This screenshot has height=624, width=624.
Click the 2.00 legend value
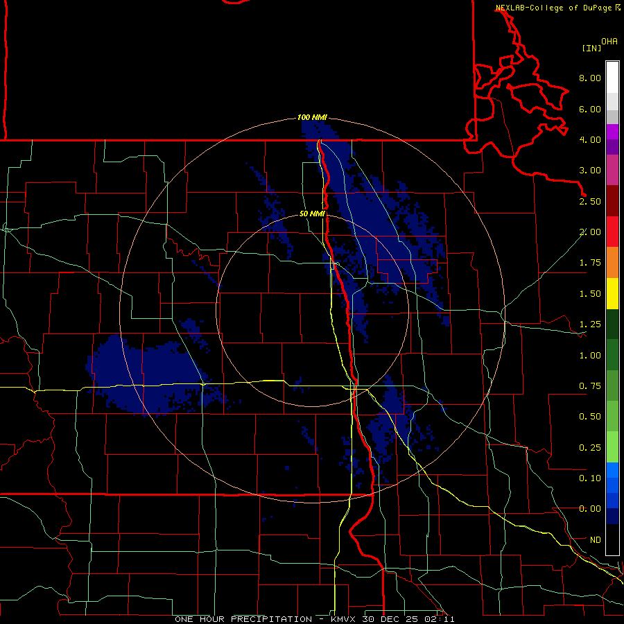(x=590, y=232)
